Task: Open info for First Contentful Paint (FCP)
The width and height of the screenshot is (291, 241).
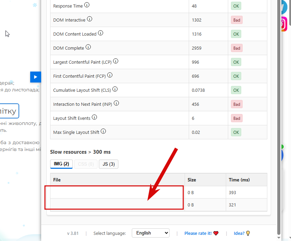Action: click(x=110, y=75)
